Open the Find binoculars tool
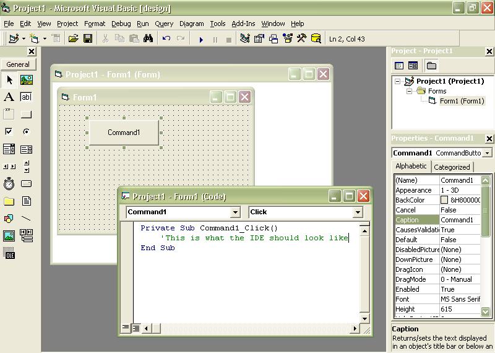Viewport: 495px width, 353px height. pyautogui.click(x=148, y=38)
